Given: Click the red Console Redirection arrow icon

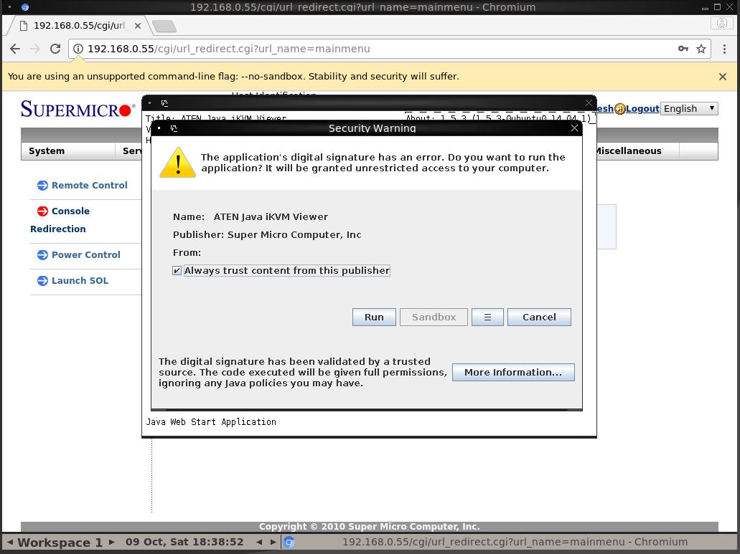Looking at the screenshot, I should (x=42, y=211).
